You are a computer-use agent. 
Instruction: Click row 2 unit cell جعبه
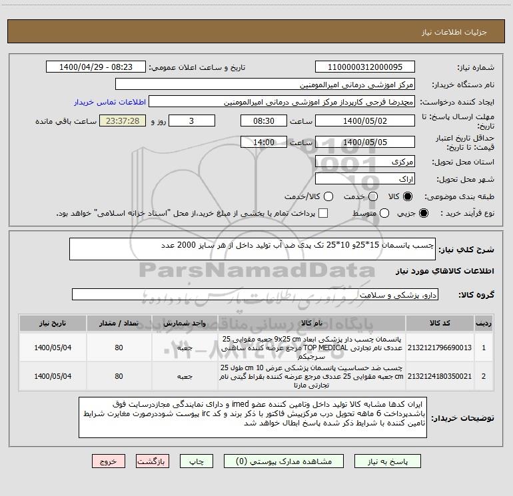(x=185, y=376)
